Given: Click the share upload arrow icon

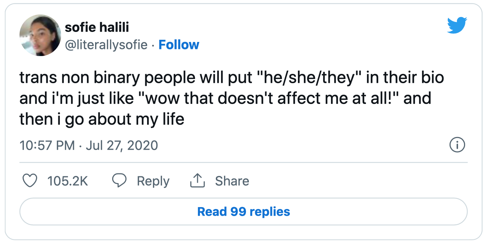Looking at the screenshot, I should pos(197,181).
